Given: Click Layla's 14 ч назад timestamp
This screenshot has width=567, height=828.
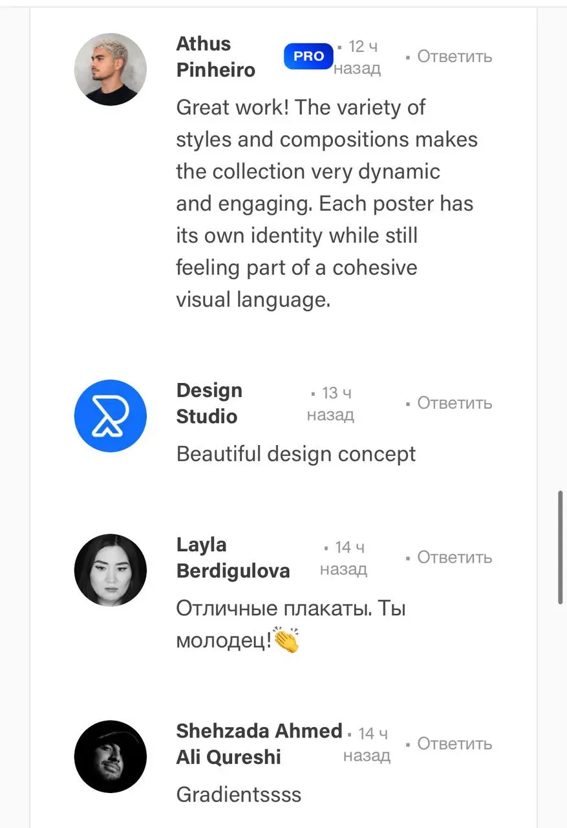Looking at the screenshot, I should [344, 558].
